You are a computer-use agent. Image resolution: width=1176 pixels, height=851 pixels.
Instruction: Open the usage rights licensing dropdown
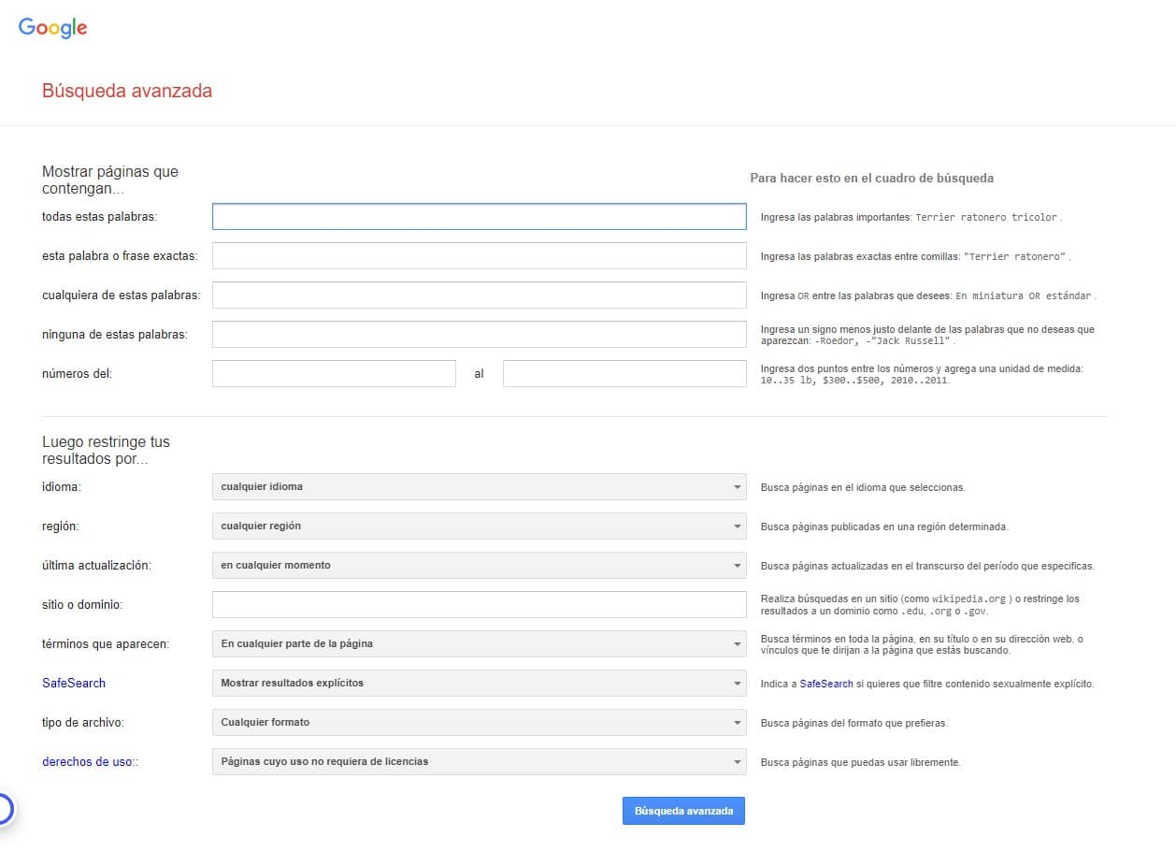point(479,761)
